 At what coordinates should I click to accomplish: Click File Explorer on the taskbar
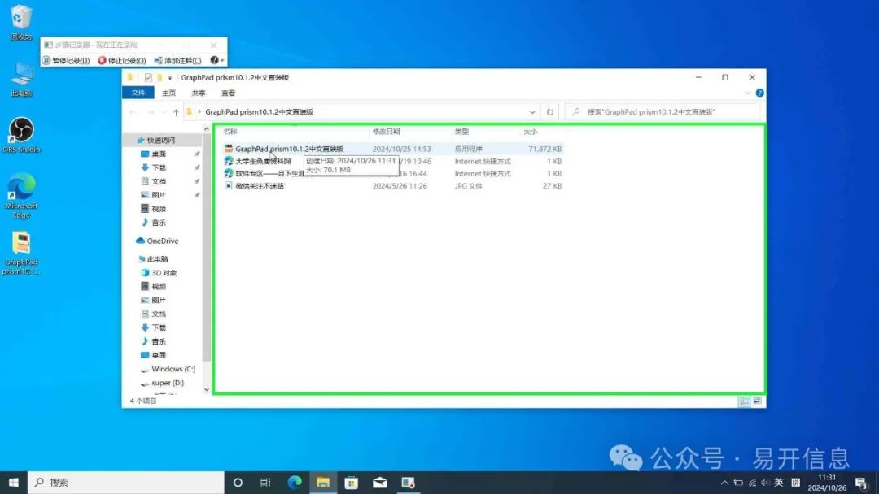click(x=323, y=483)
